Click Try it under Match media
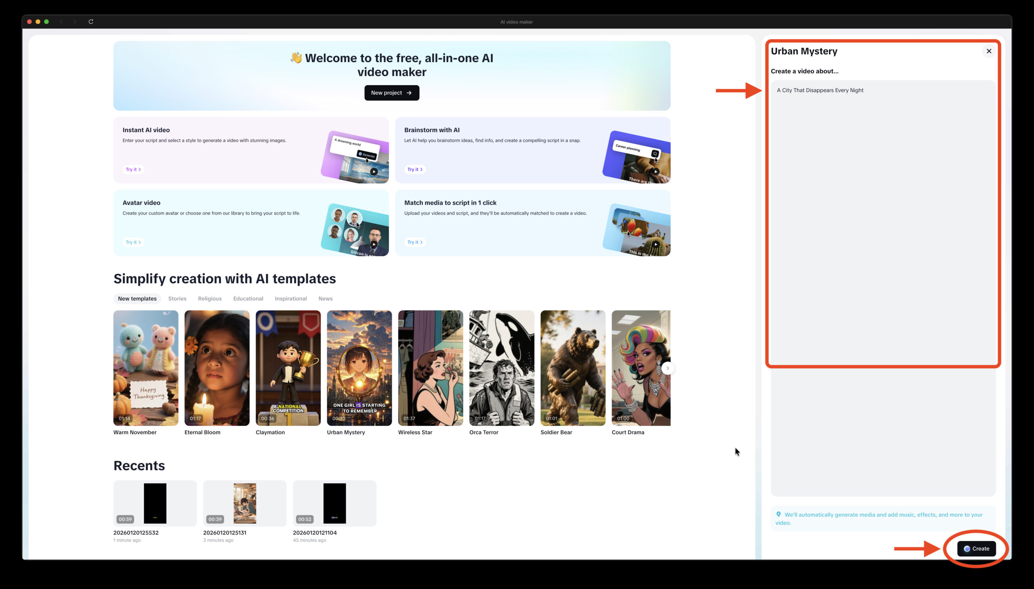The width and height of the screenshot is (1034, 589). click(414, 242)
